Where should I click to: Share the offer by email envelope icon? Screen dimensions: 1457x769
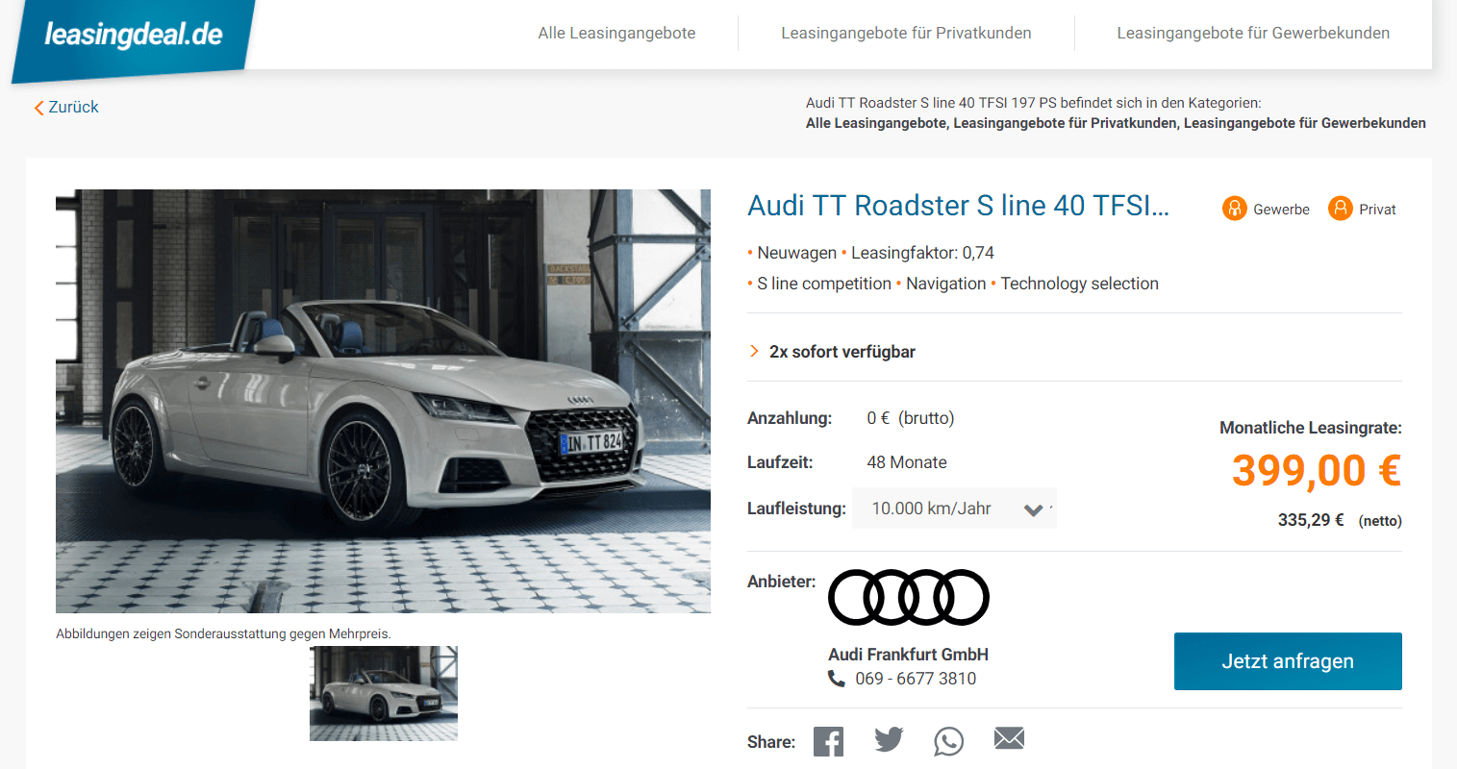[x=1009, y=738]
